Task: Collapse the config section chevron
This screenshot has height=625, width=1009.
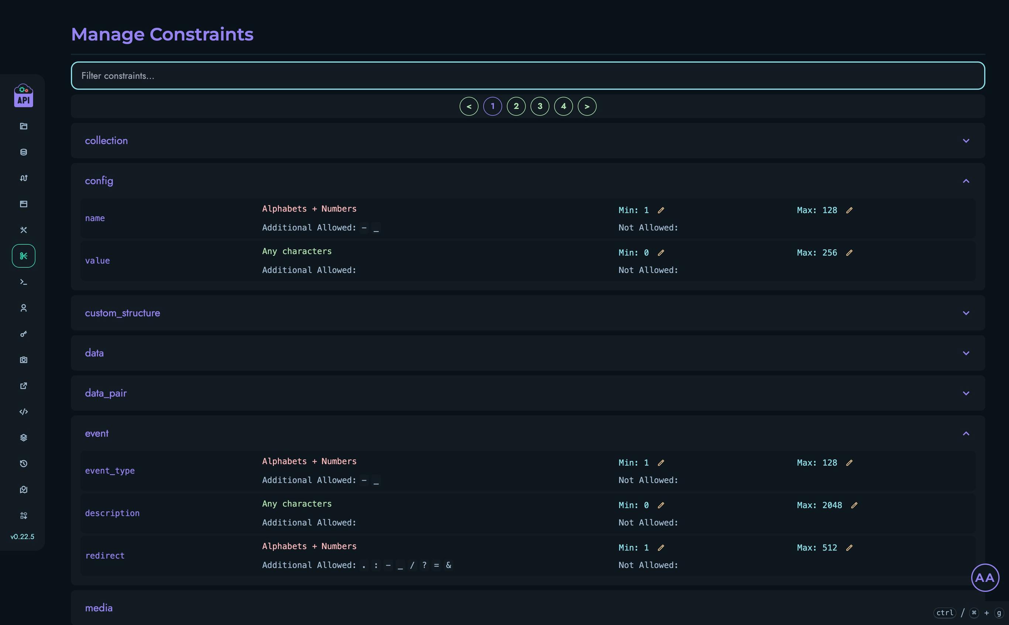Action: coord(966,181)
